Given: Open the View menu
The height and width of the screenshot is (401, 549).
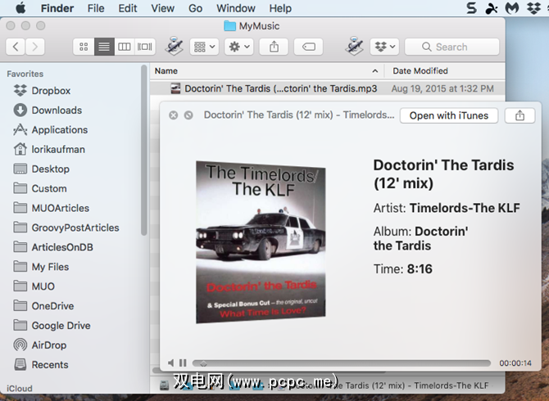Looking at the screenshot, I should coord(162,8).
